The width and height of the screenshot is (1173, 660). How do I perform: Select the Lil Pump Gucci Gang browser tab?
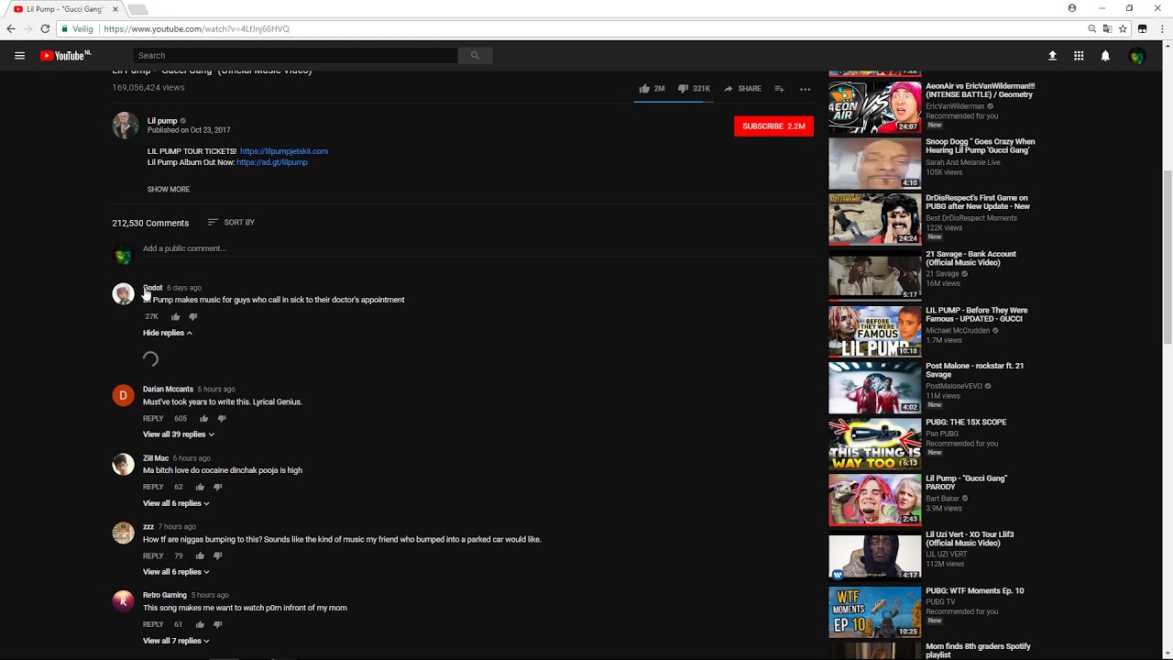click(x=63, y=9)
